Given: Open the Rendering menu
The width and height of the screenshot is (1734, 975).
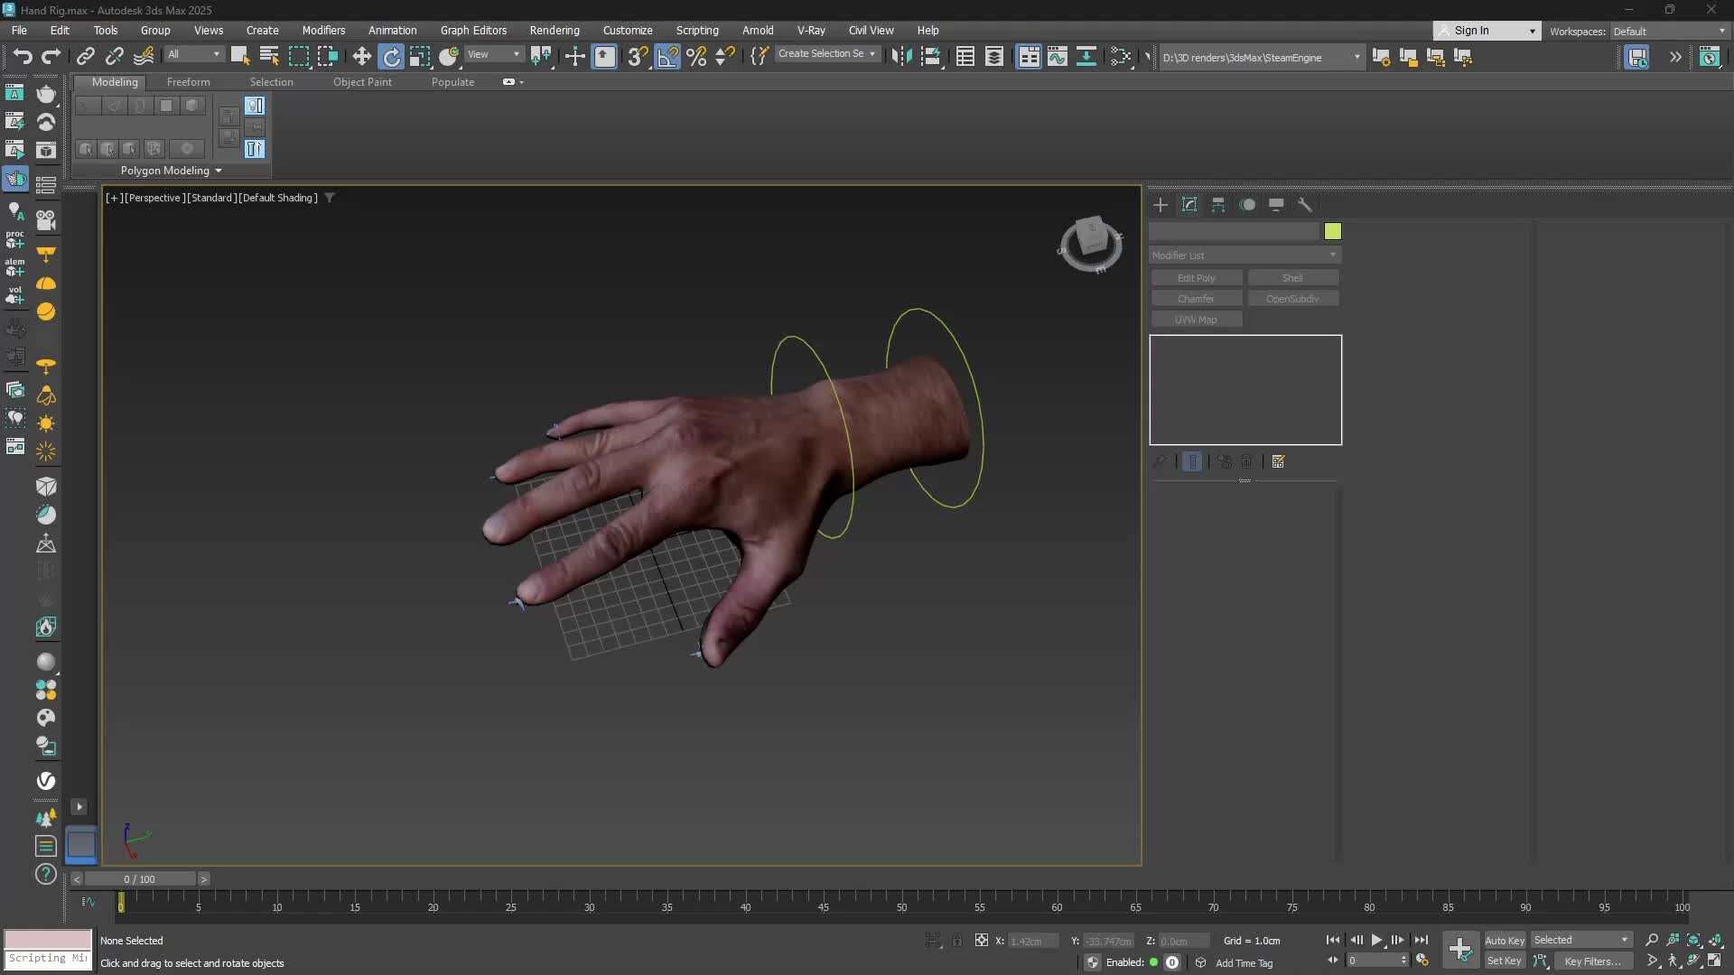Looking at the screenshot, I should pyautogui.click(x=554, y=30).
